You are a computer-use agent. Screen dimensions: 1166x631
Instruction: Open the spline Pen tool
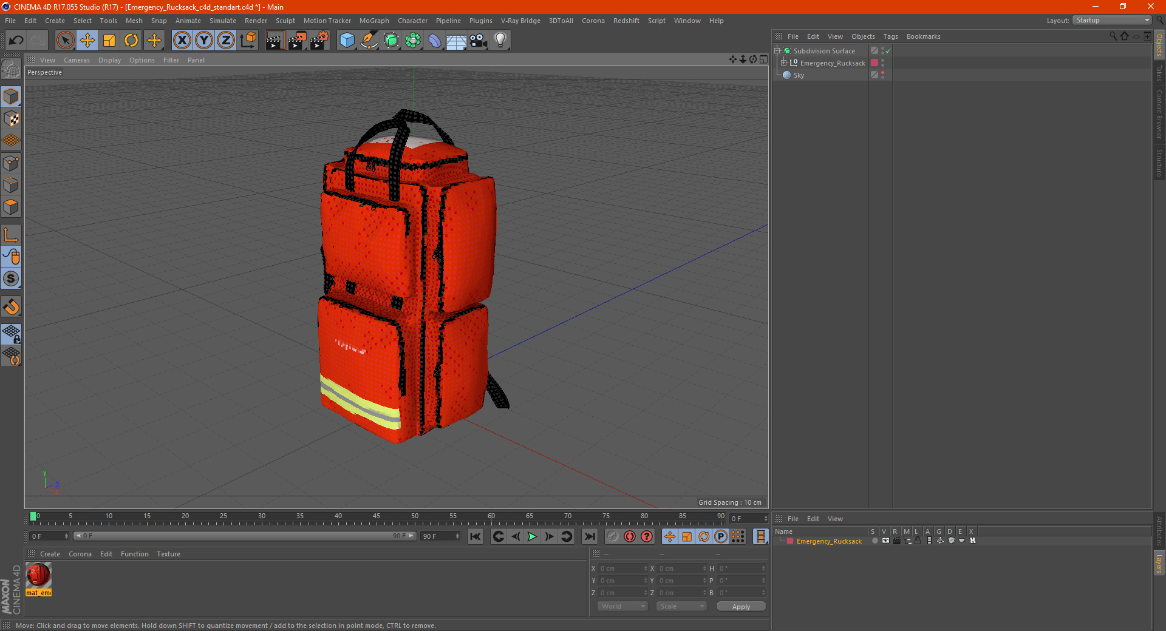[369, 41]
